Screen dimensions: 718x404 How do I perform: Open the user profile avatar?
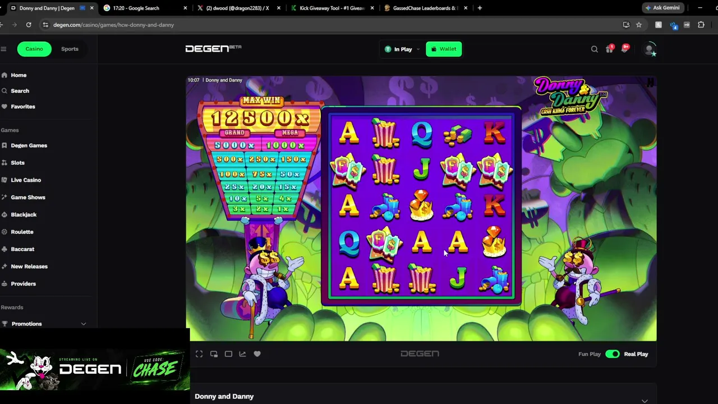(650, 49)
